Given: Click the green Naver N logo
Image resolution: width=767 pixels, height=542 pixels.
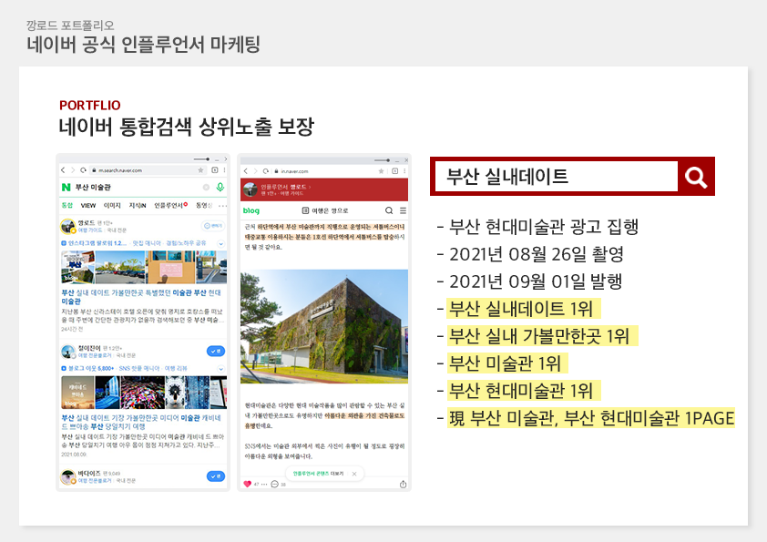Looking at the screenshot, I should tap(66, 187).
